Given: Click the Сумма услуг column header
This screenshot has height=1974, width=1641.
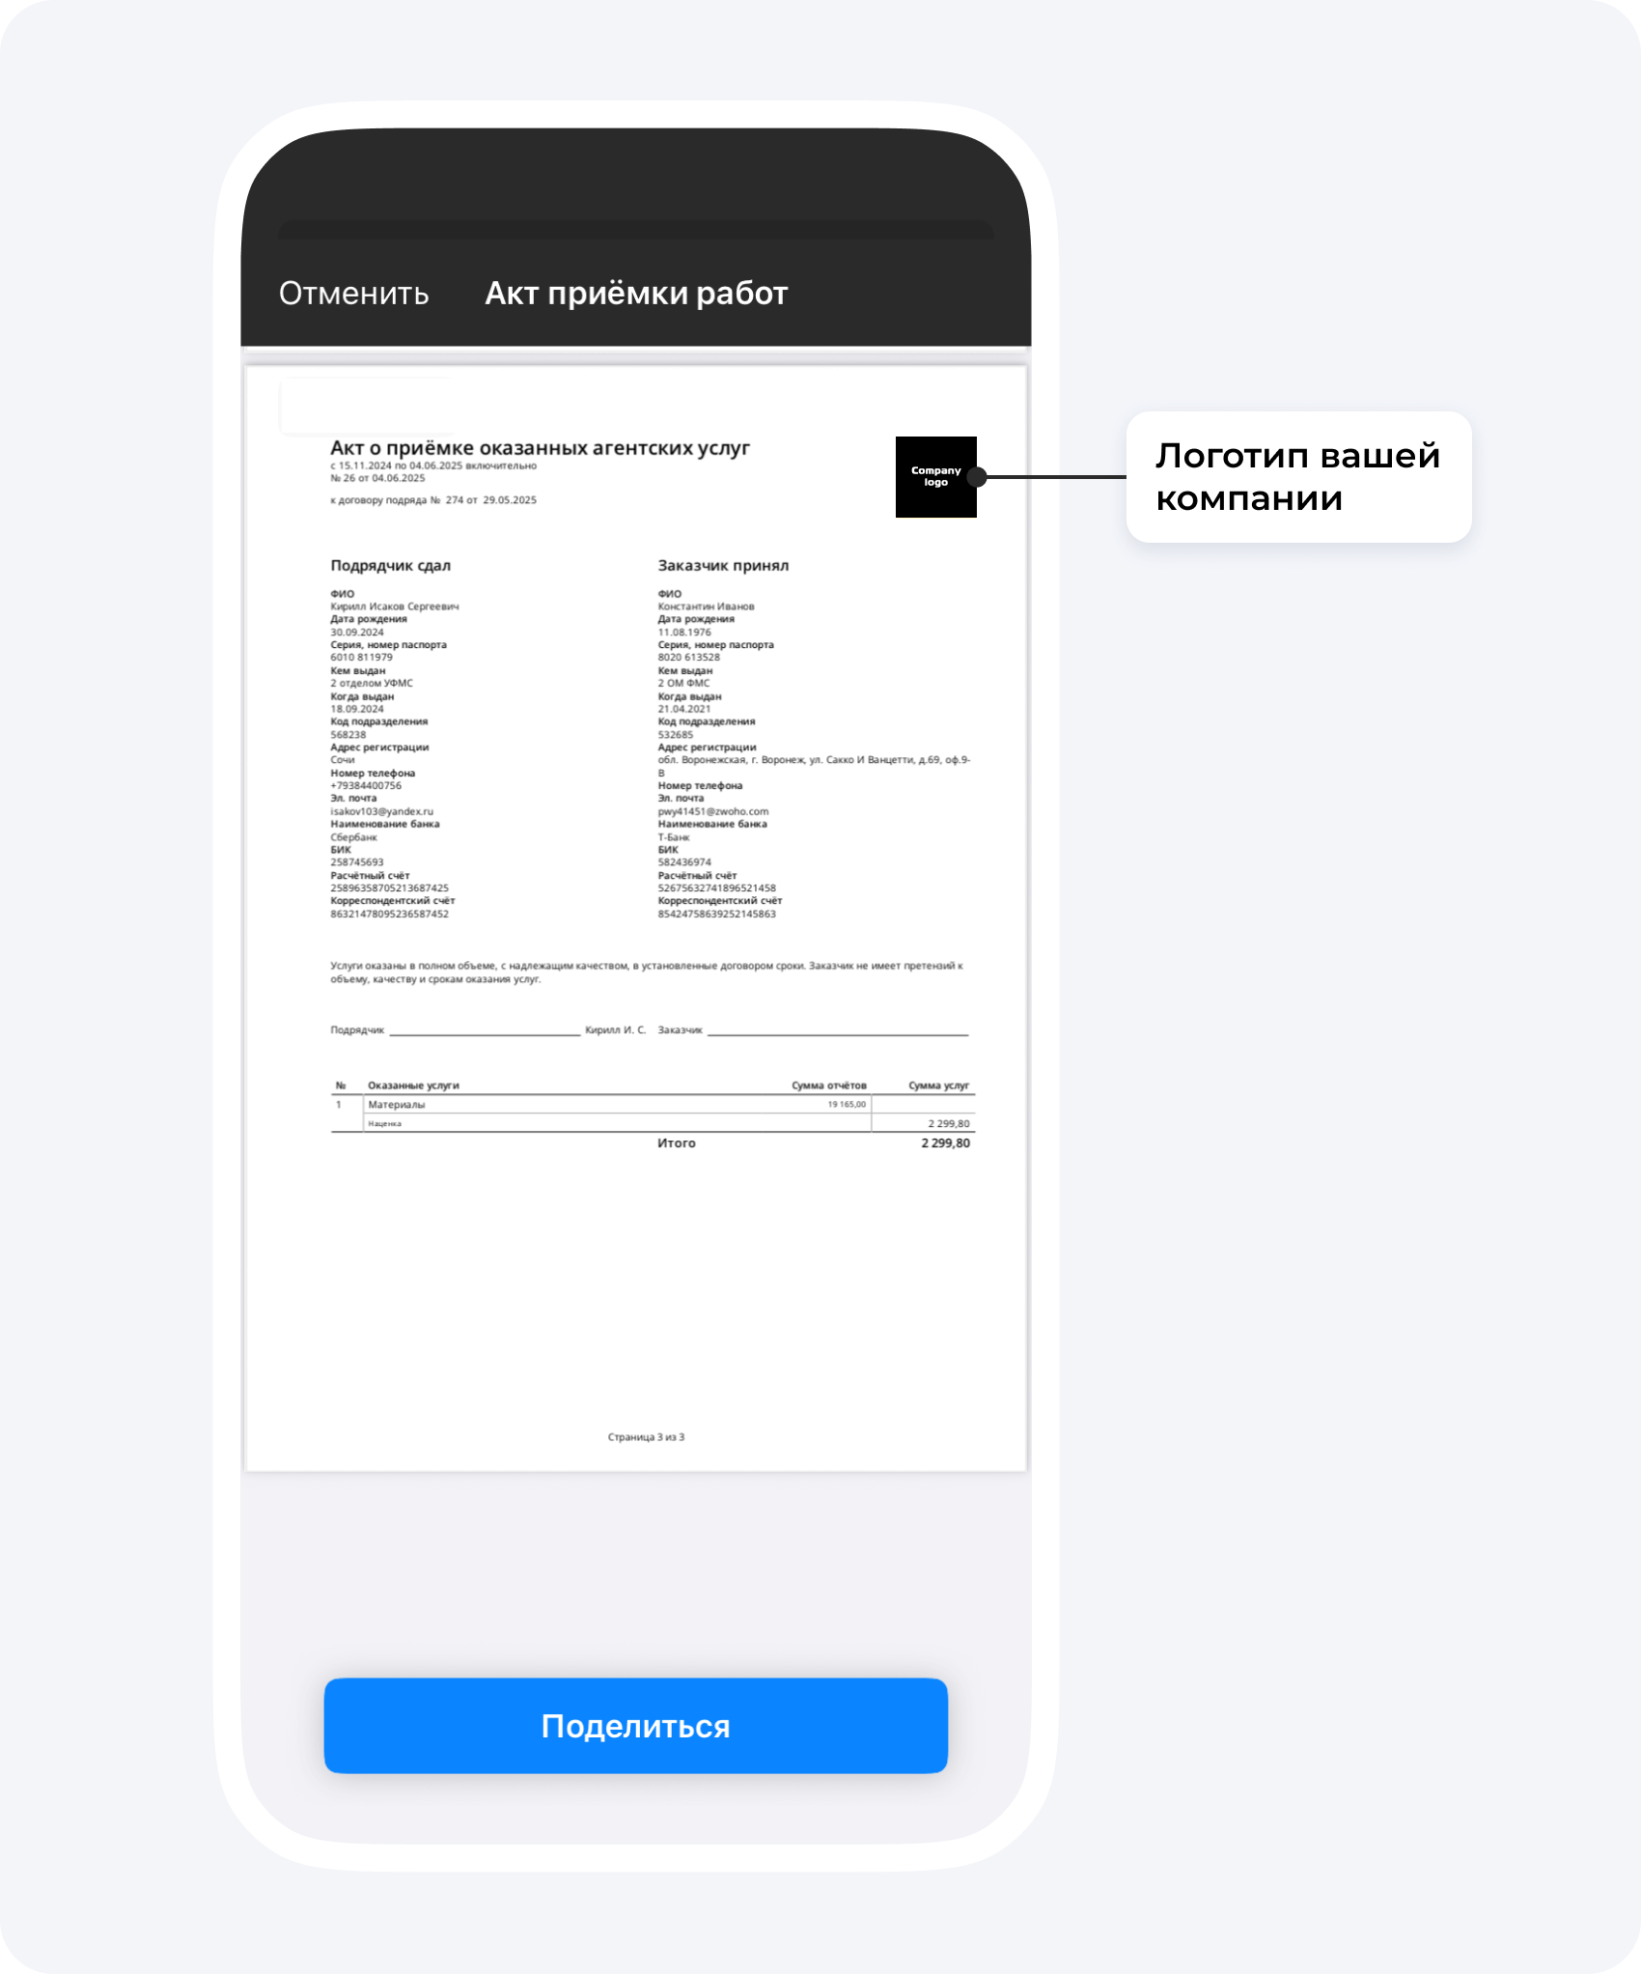Looking at the screenshot, I should [x=938, y=1086].
